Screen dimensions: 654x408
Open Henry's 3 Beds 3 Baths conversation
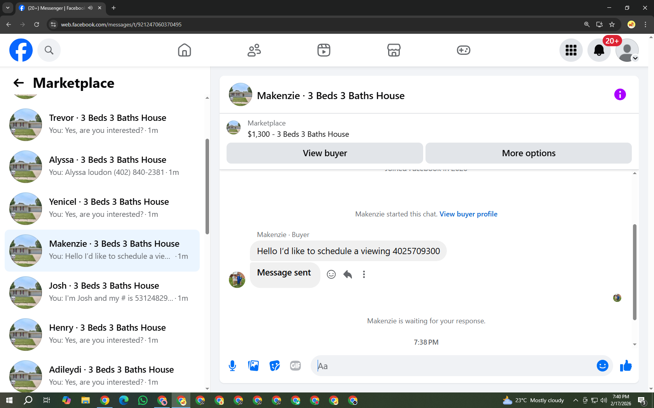tap(102, 335)
